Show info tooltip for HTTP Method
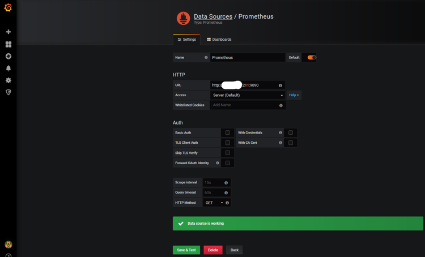Screen dimensions: 425x257 [227, 203]
